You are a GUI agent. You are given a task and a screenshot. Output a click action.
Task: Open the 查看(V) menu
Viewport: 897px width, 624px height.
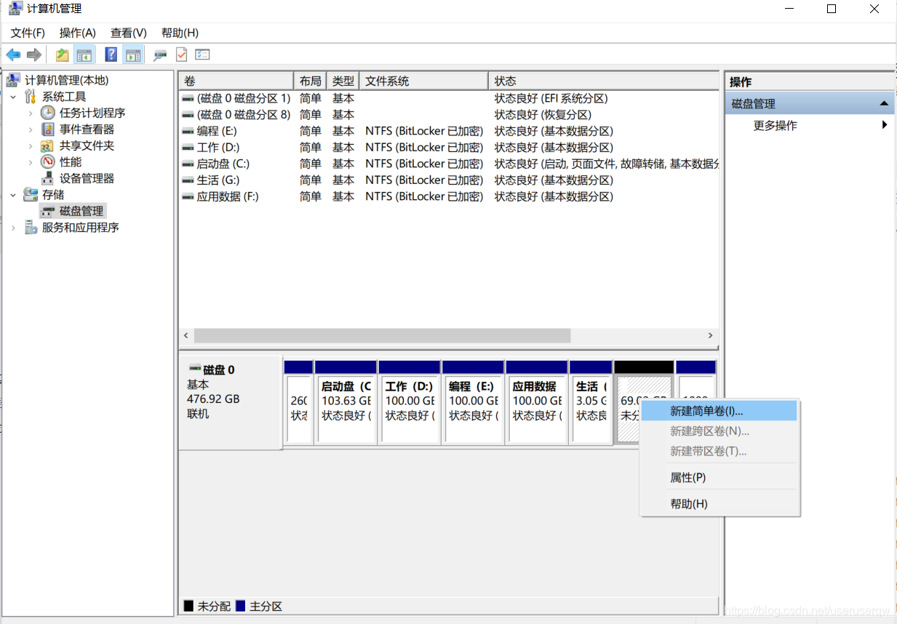click(x=128, y=33)
